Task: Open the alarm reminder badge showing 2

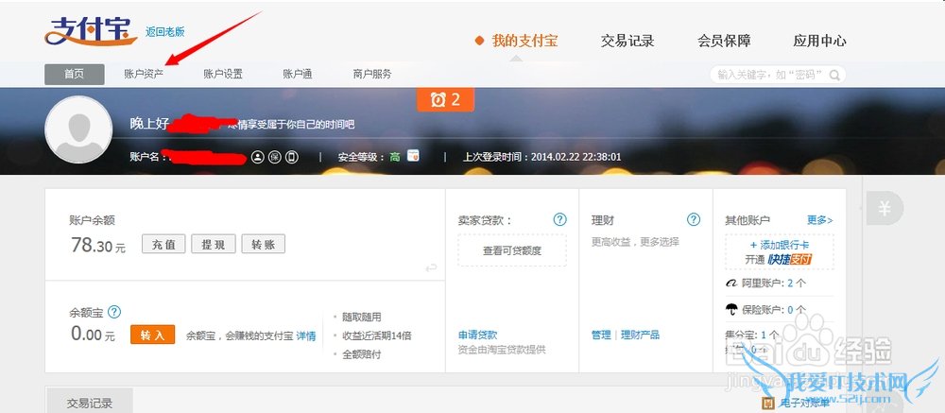Action: [445, 99]
